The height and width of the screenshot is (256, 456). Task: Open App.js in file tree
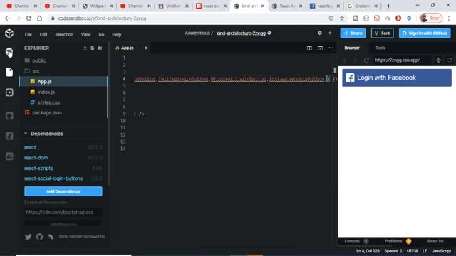[x=63, y=82]
